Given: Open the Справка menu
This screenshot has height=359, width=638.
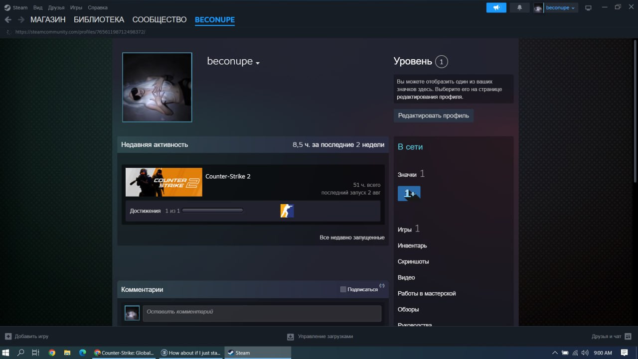Looking at the screenshot, I should tap(97, 7).
